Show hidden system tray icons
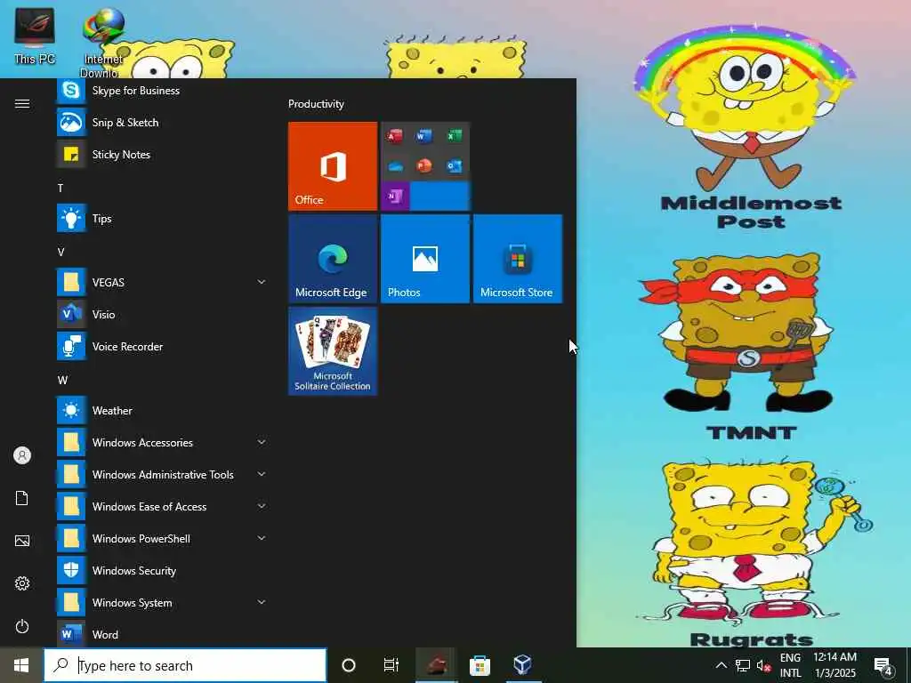The height and width of the screenshot is (683, 911). pos(721,665)
